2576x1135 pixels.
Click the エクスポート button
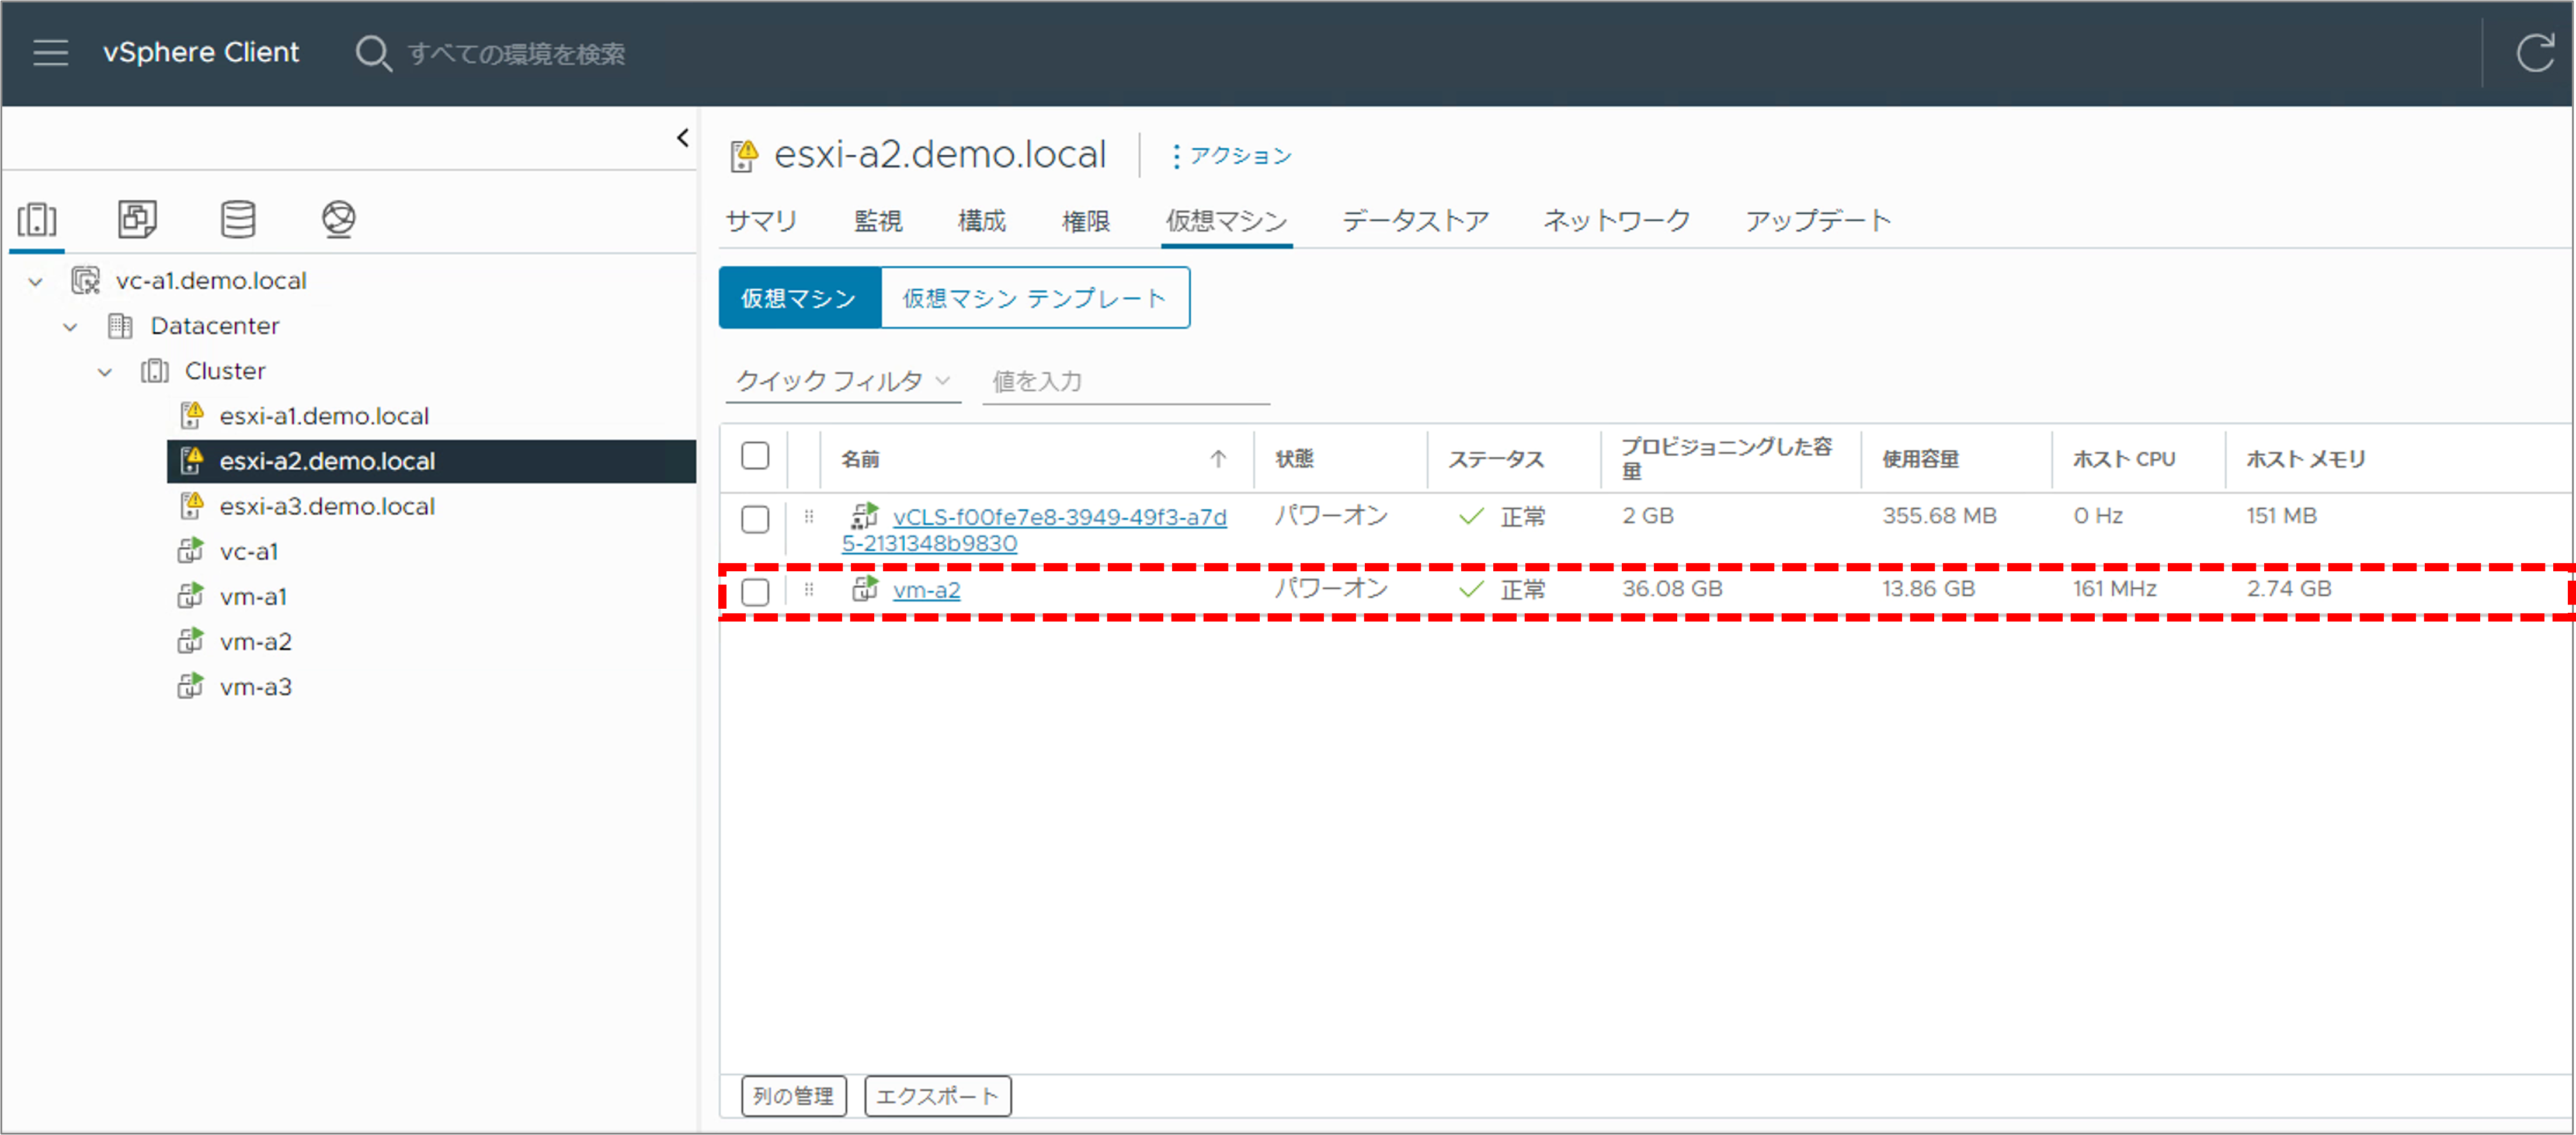click(x=938, y=1096)
